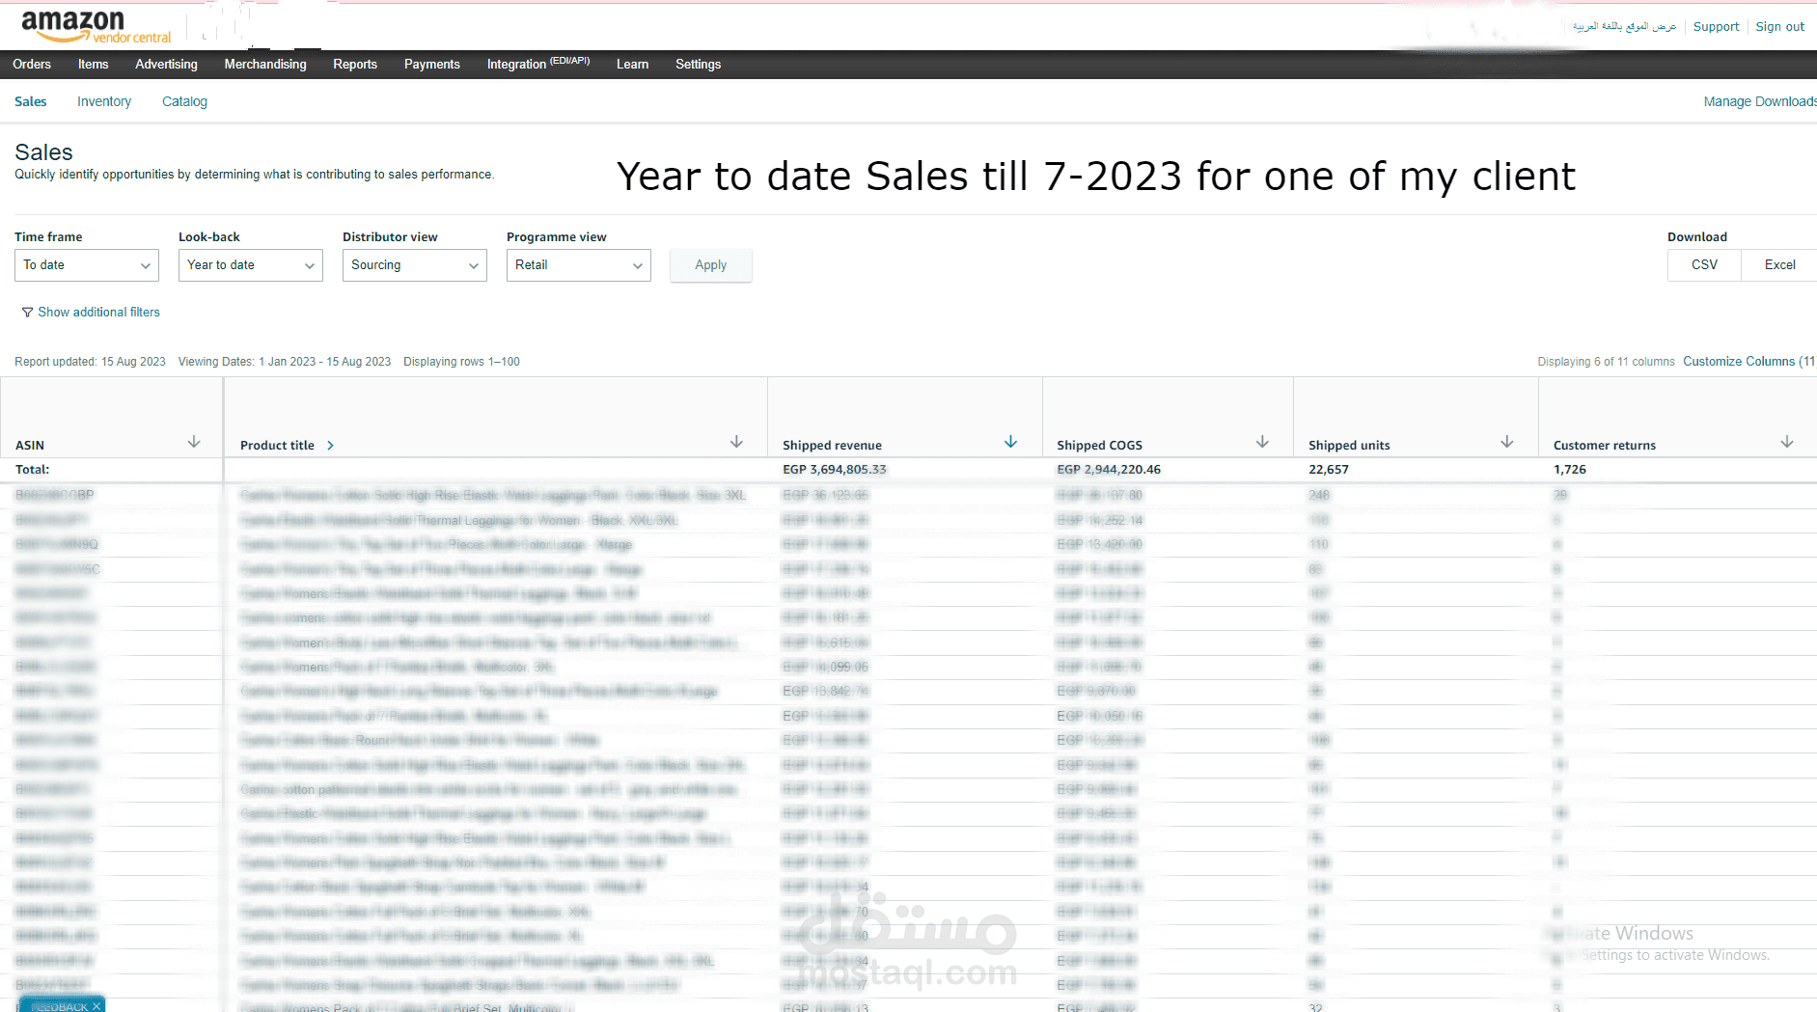Click total shipped COGS EGP 2,944,220.46
This screenshot has height=1012, width=1817.
[x=1109, y=470]
